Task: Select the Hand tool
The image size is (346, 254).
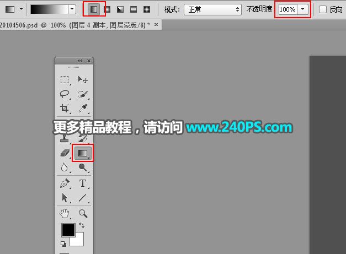Action: pyautogui.click(x=65, y=213)
